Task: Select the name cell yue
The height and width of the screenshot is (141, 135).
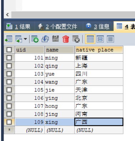Action: click(x=60, y=74)
